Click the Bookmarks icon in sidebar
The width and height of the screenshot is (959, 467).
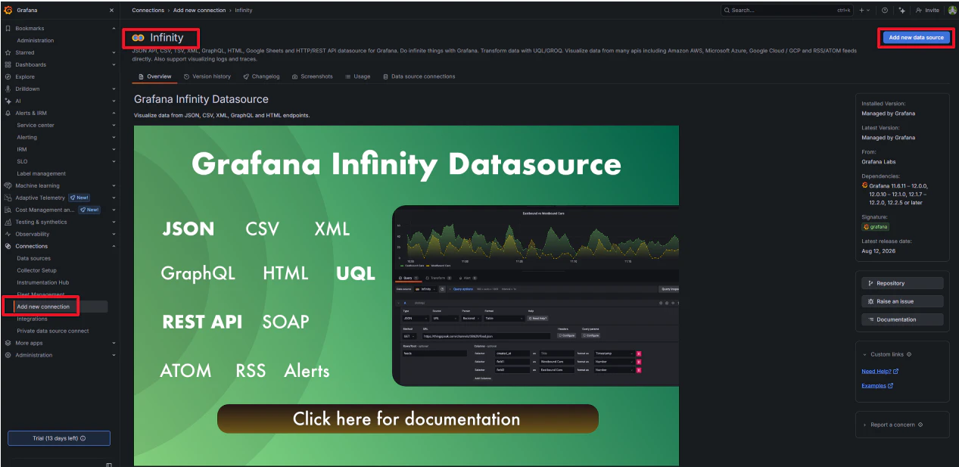(8, 28)
